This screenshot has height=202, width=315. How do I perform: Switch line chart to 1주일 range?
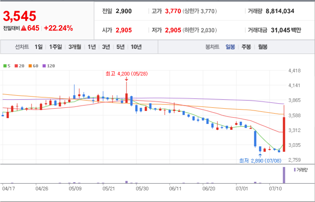pyautogui.click(x=55, y=47)
